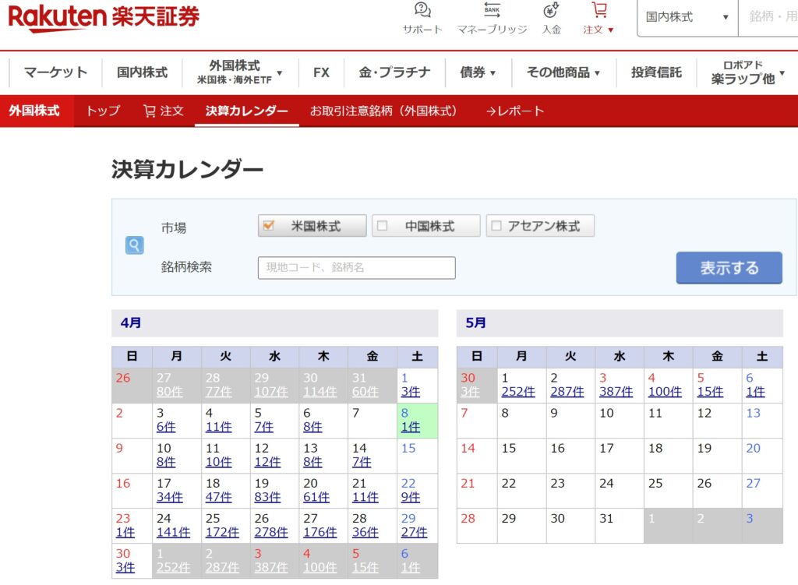Viewport: 798px width, 585px height.
Task: Uncheck the 米国株式 market checkbox
Action: click(269, 226)
